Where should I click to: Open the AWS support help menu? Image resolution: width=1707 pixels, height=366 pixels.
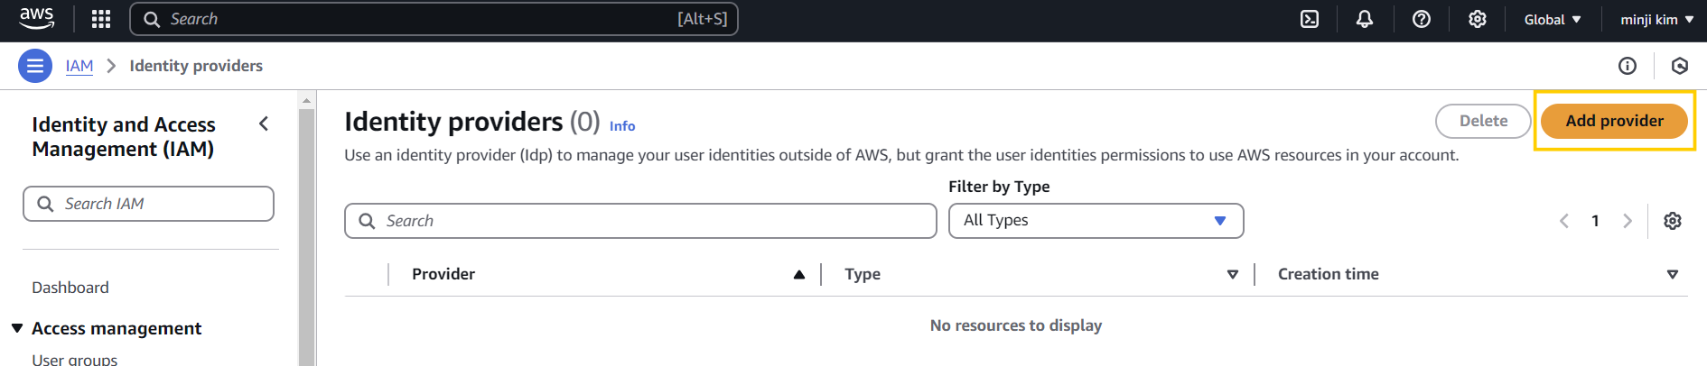coord(1422,19)
